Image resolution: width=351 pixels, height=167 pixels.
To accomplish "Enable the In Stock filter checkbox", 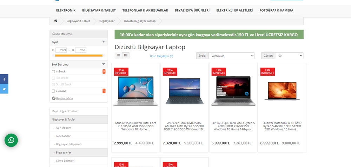I will tap(53, 71).
